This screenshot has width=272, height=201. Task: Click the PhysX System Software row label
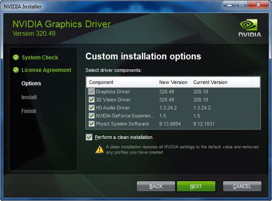(122, 124)
